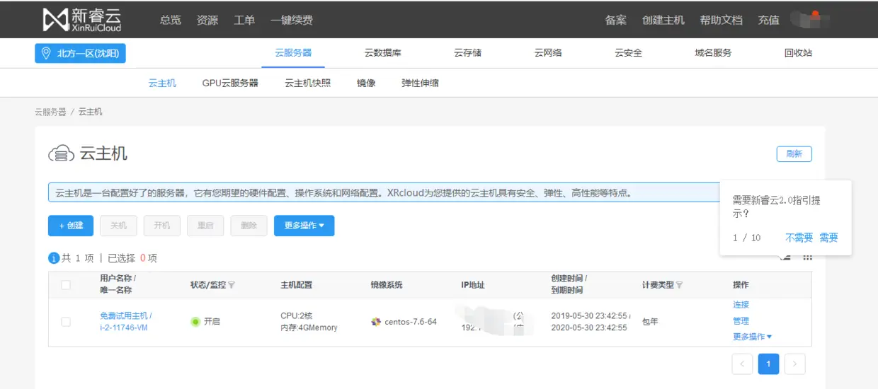The image size is (878, 389).
Task: Open the 资源 top menu
Action: pos(207,20)
